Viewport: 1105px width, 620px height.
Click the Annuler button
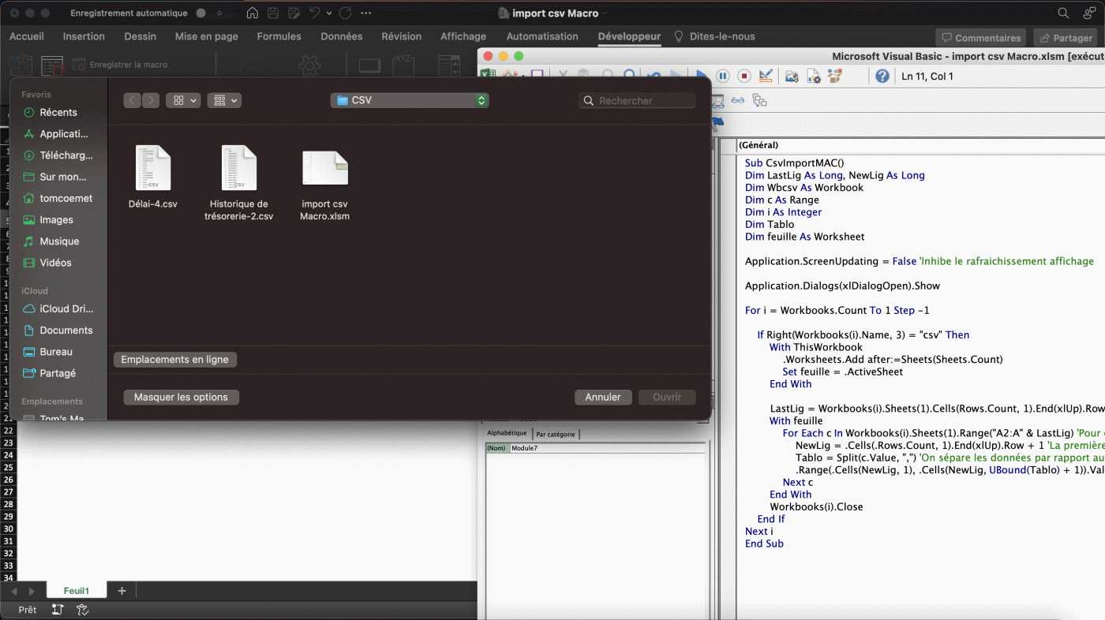pos(602,397)
